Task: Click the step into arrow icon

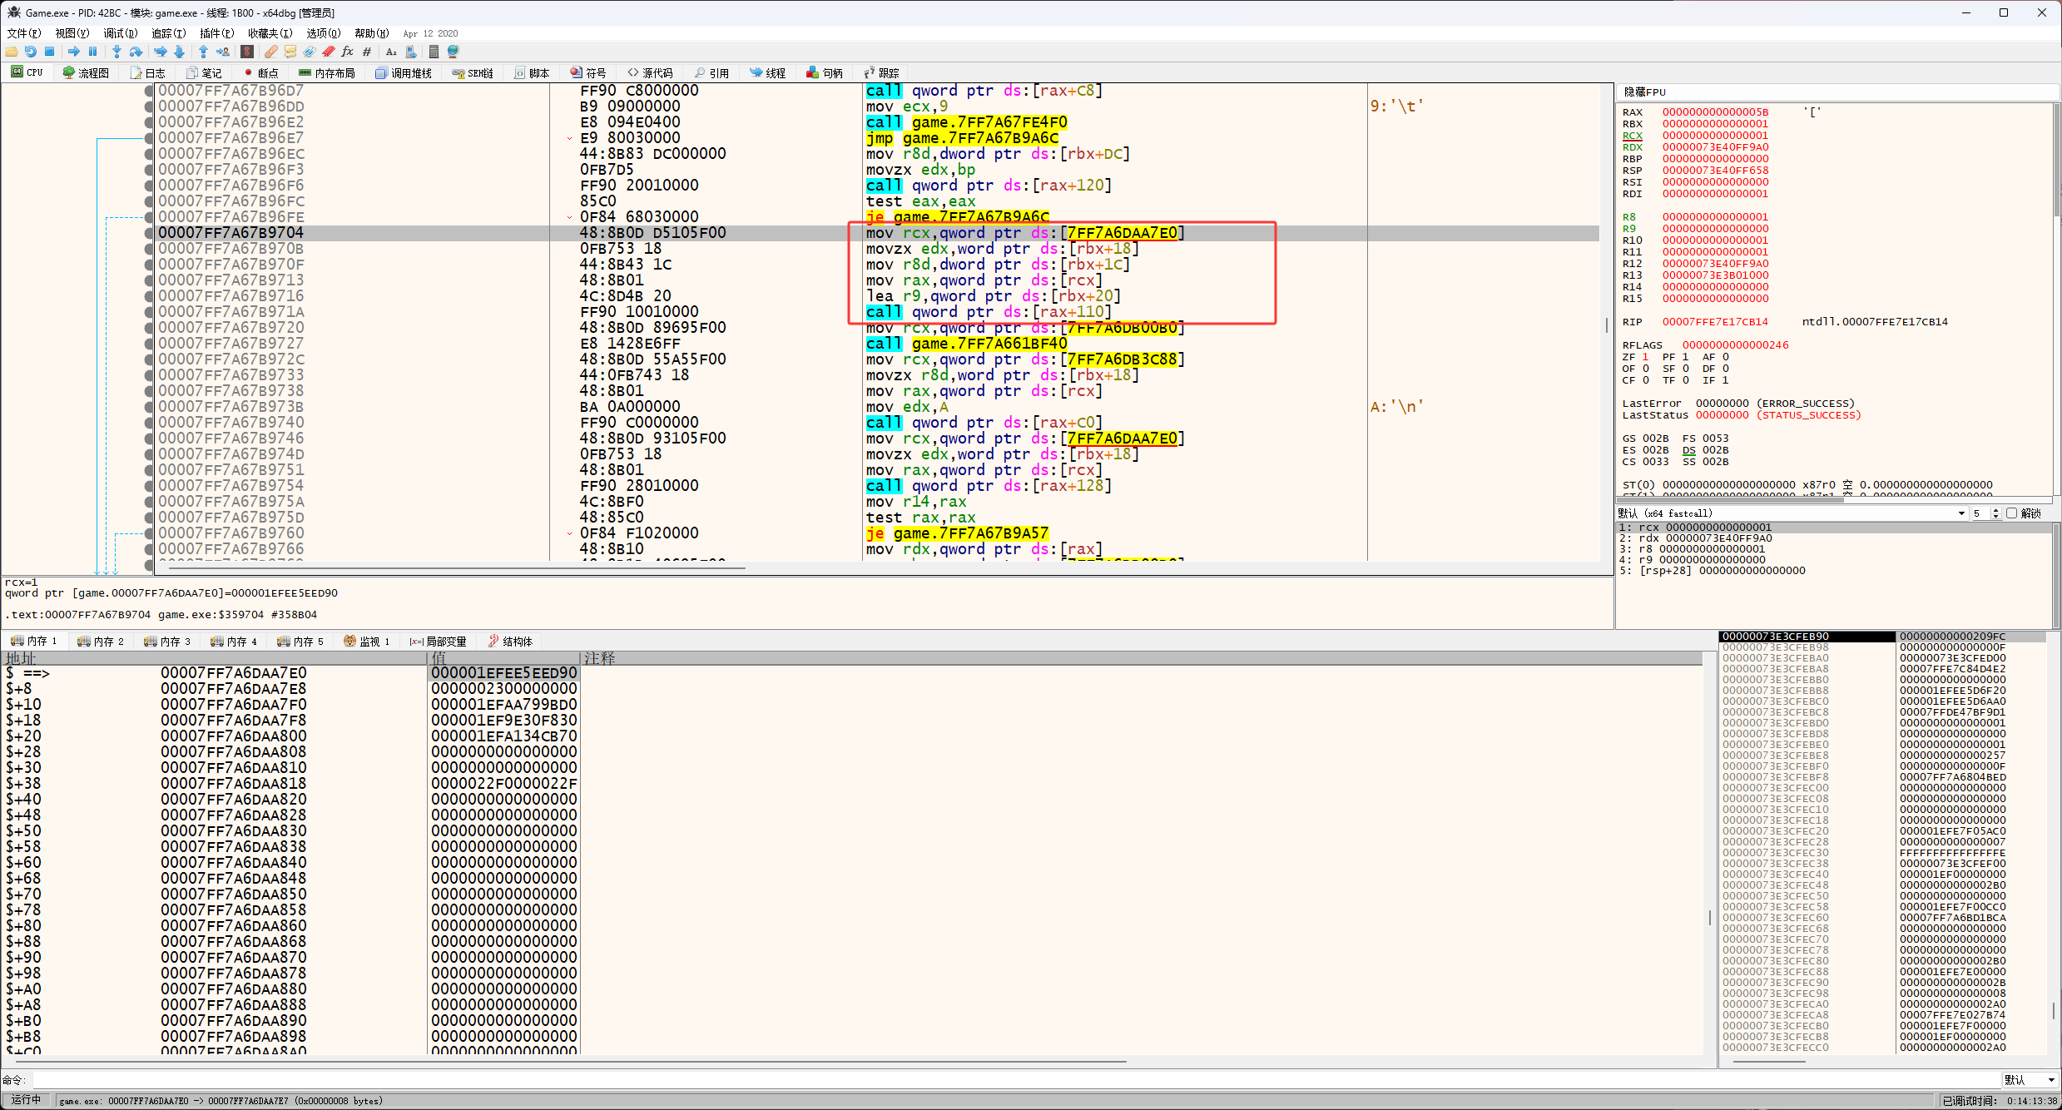Action: (116, 52)
